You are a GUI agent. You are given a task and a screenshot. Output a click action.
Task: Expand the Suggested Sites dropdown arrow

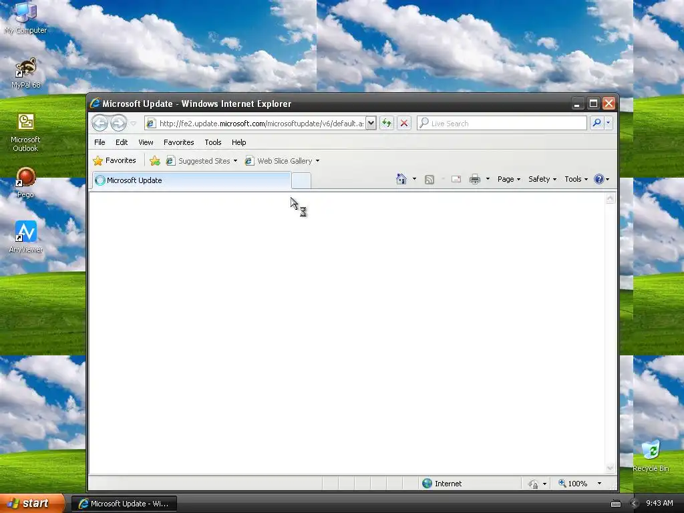coord(235,161)
